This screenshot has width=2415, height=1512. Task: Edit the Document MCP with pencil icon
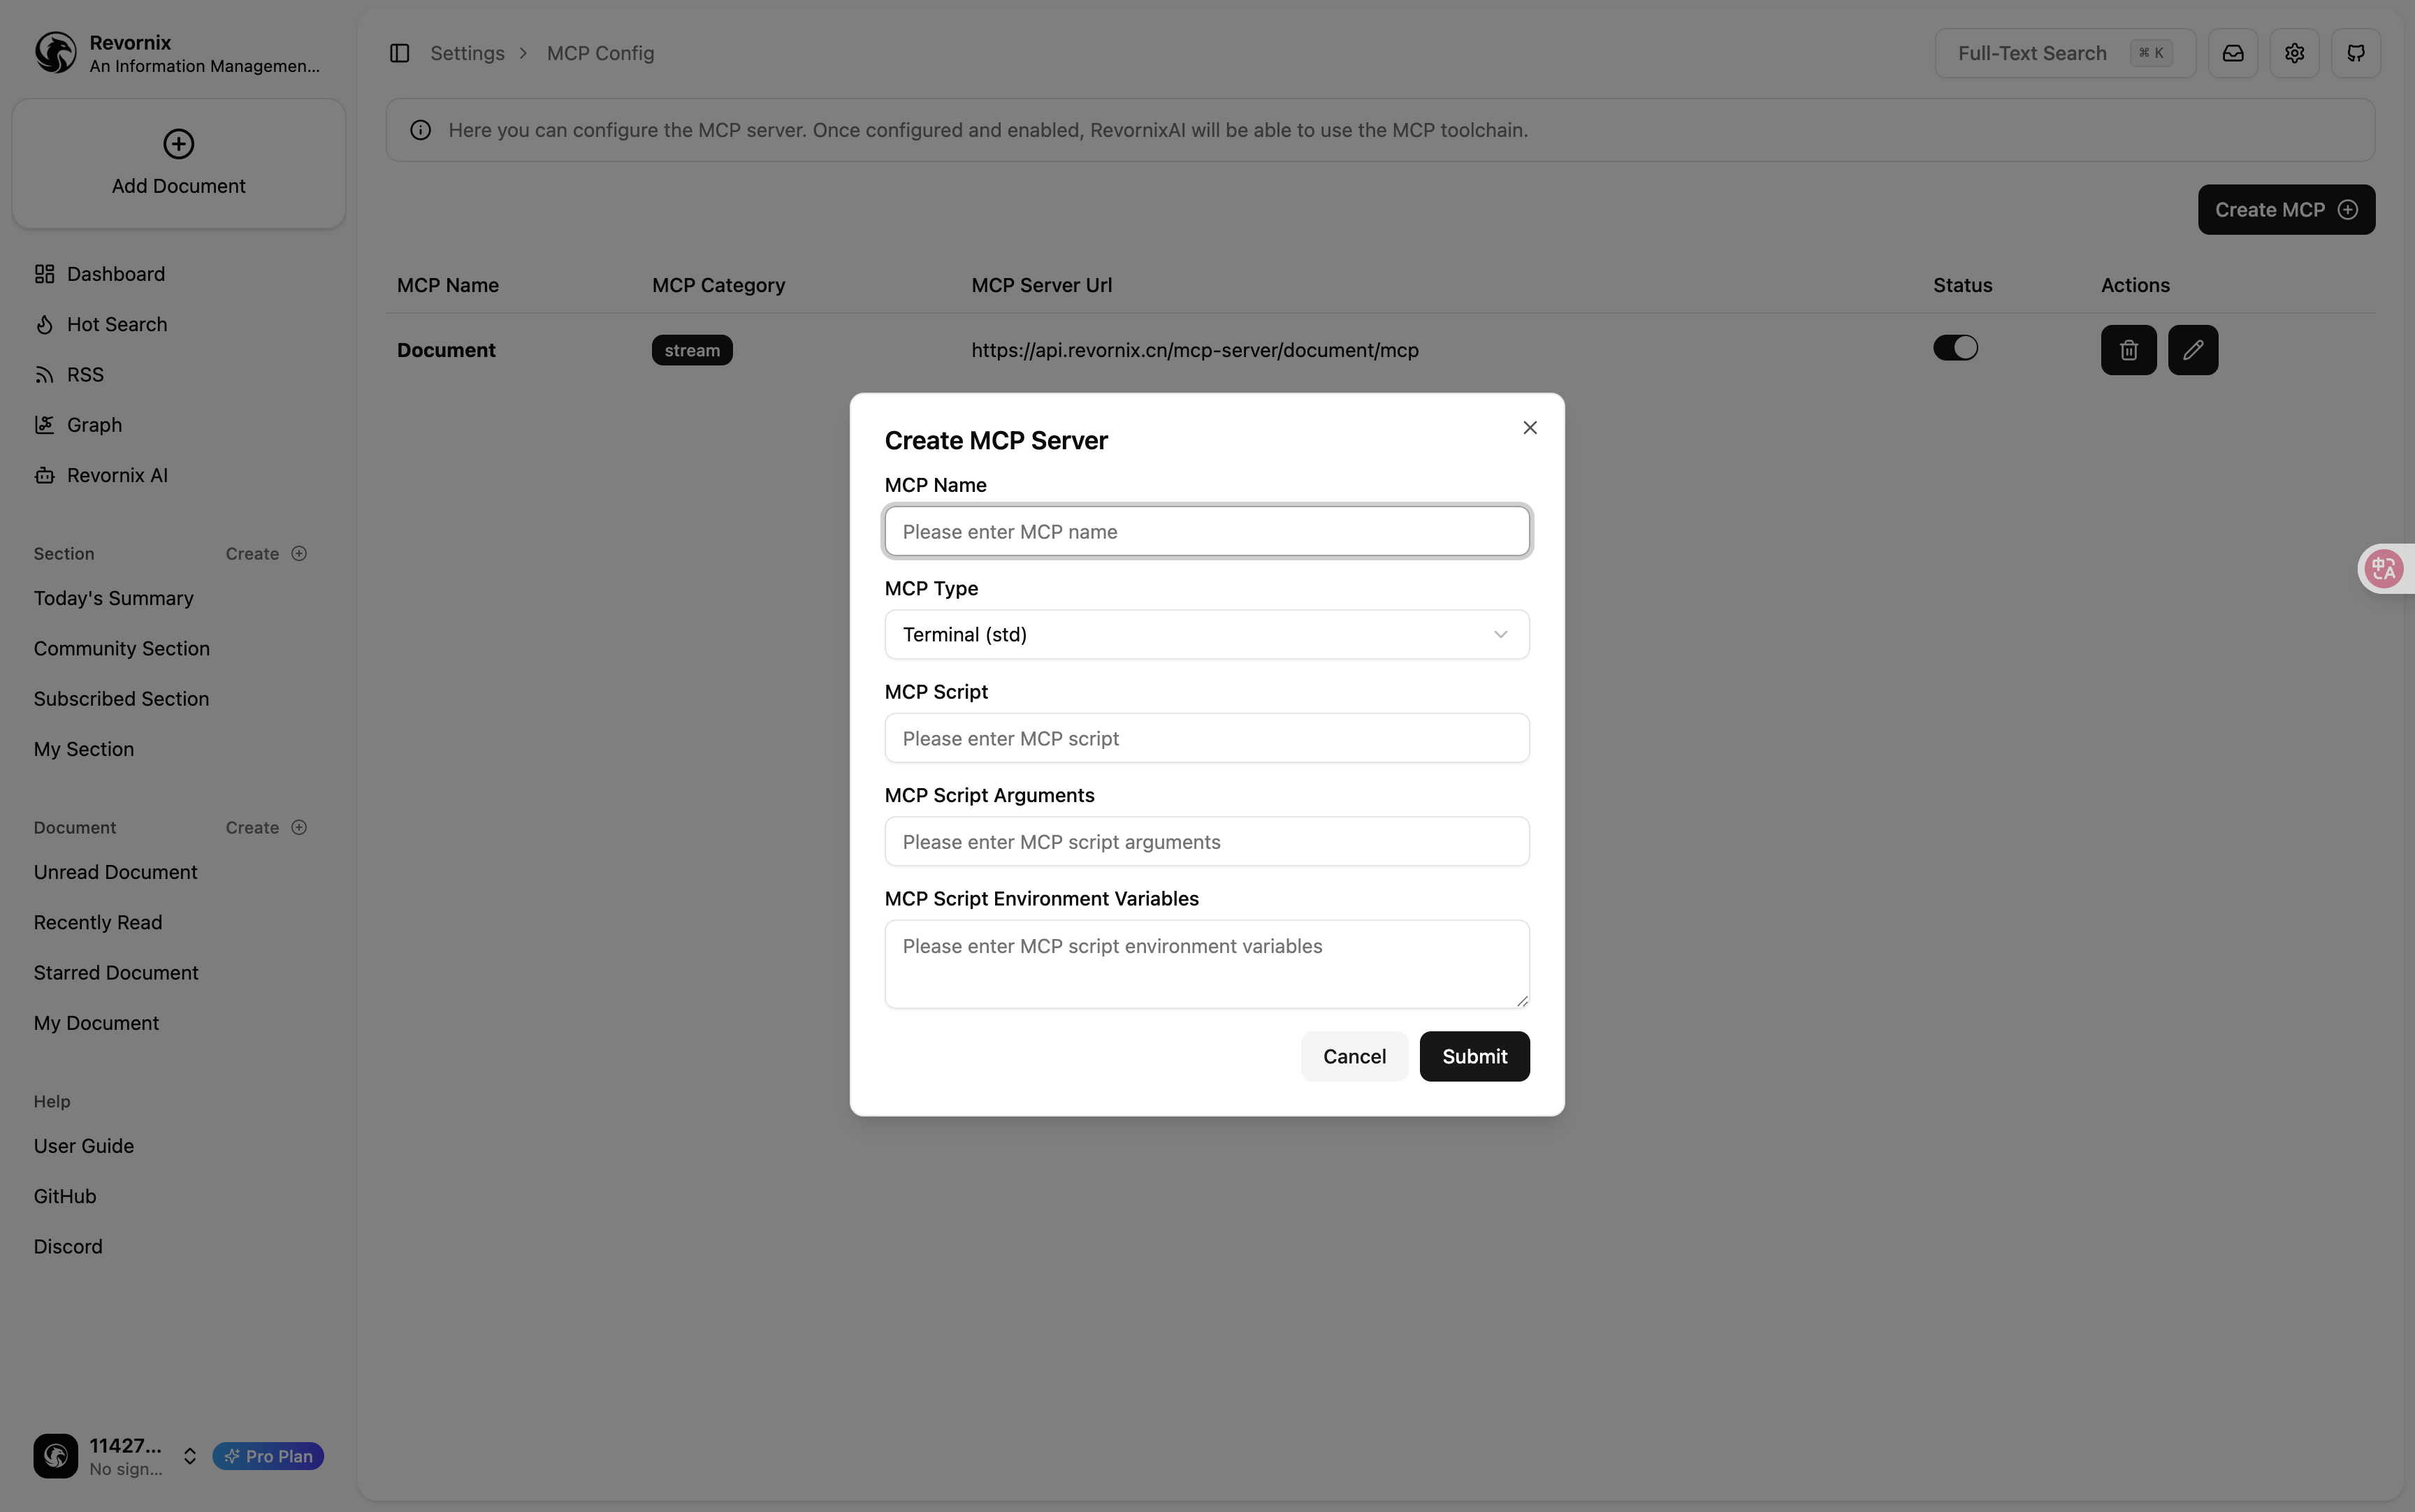(x=2192, y=350)
